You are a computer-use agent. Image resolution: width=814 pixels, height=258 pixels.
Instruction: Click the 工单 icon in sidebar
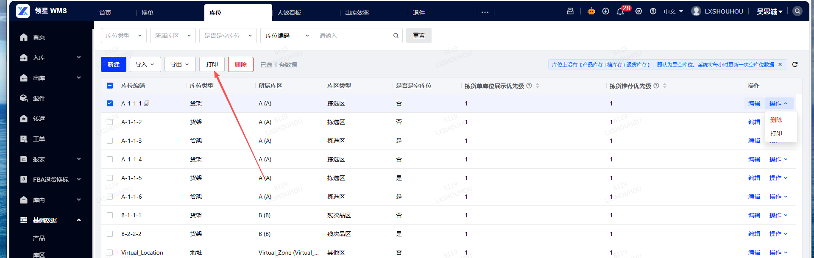(24, 139)
